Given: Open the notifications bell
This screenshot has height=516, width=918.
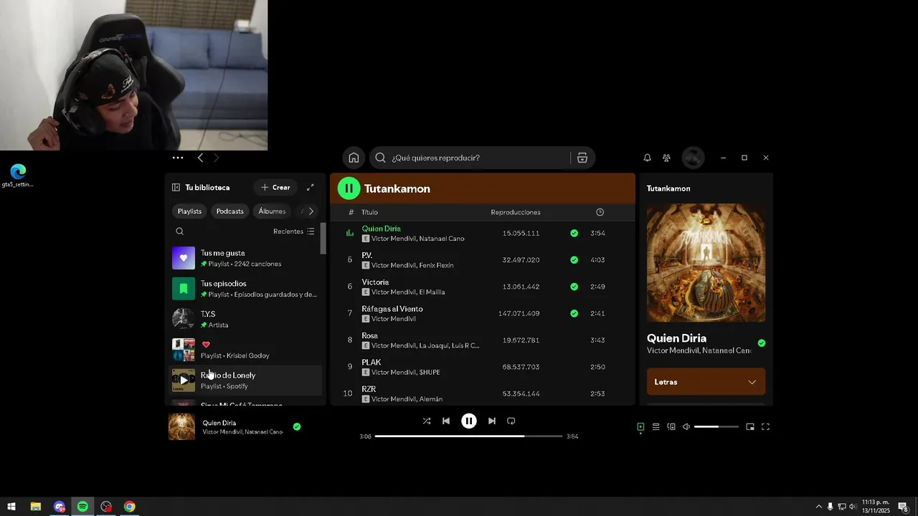Looking at the screenshot, I should point(647,158).
